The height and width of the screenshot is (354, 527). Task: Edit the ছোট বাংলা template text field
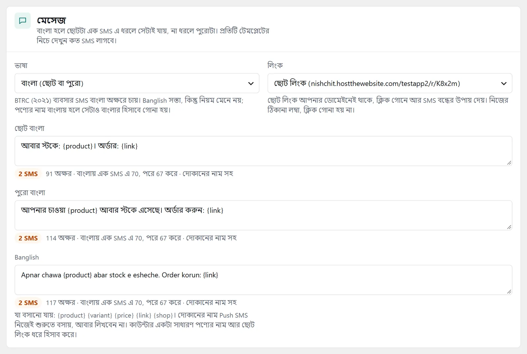pyautogui.click(x=263, y=151)
